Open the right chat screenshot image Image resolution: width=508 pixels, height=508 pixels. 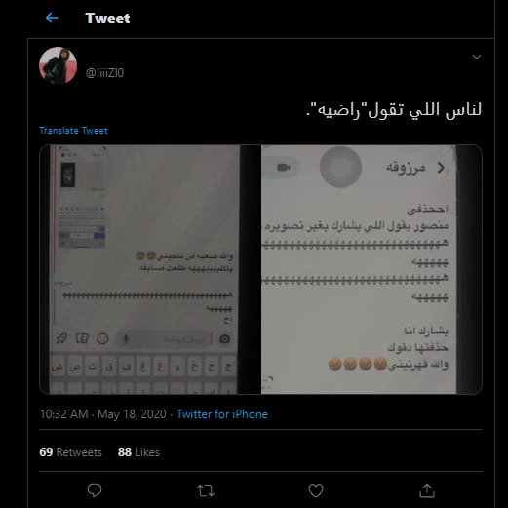pyautogui.click(x=371, y=269)
